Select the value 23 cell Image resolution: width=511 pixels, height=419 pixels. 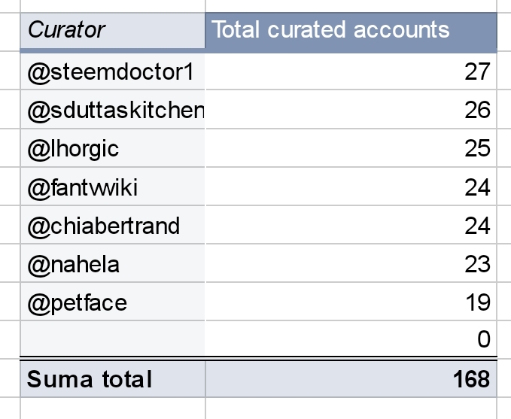351,264
